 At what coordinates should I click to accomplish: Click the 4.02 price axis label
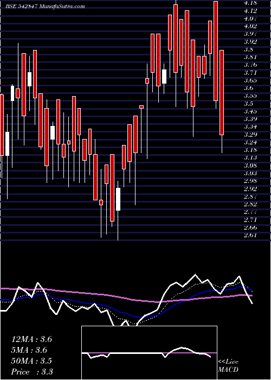pyautogui.click(x=250, y=26)
